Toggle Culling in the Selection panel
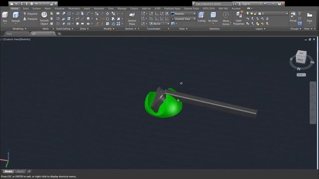The image size is (319, 179). click(x=201, y=17)
